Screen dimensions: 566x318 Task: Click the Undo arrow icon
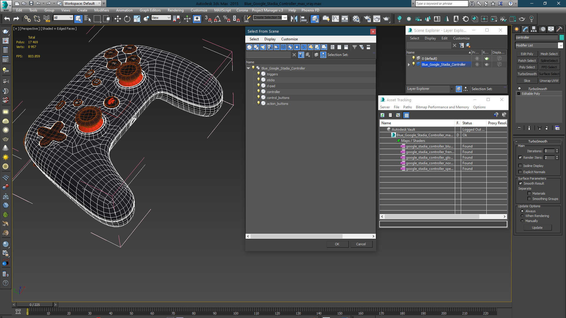pos(7,19)
